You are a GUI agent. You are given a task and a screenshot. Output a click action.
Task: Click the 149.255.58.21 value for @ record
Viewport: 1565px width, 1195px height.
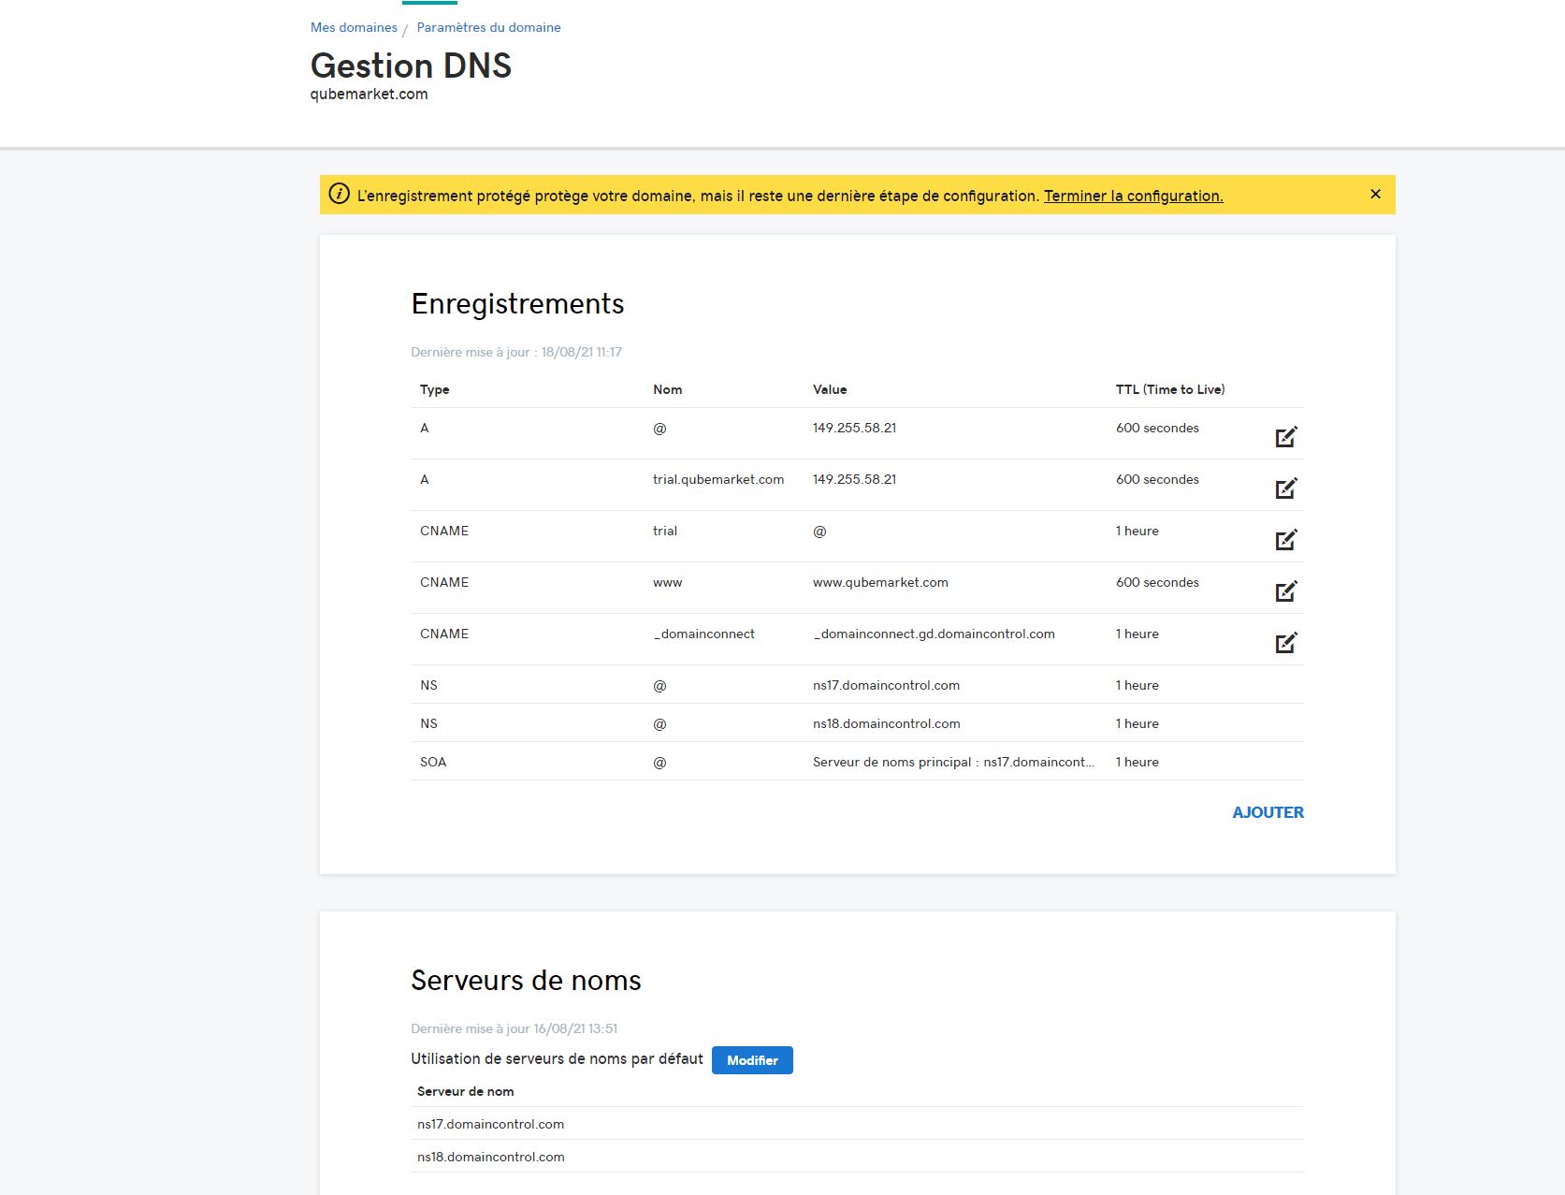tap(854, 428)
